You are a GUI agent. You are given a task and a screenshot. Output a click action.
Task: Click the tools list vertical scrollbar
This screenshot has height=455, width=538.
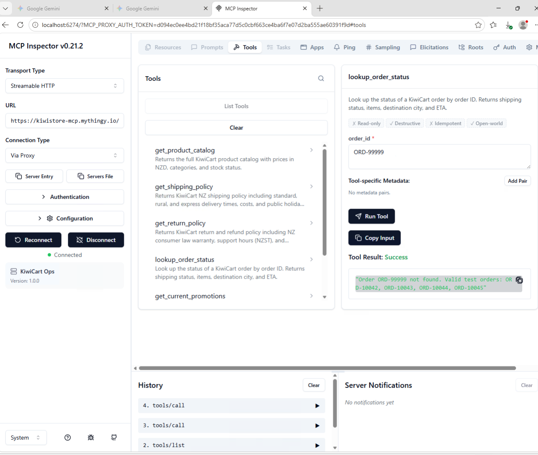[325, 202]
